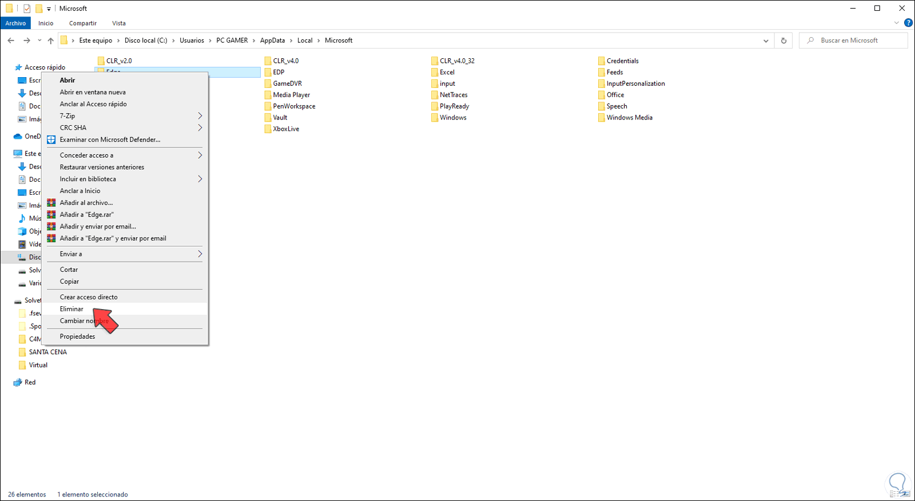Select the Windows Media folder icon
The image size is (915, 501).
[x=602, y=118]
